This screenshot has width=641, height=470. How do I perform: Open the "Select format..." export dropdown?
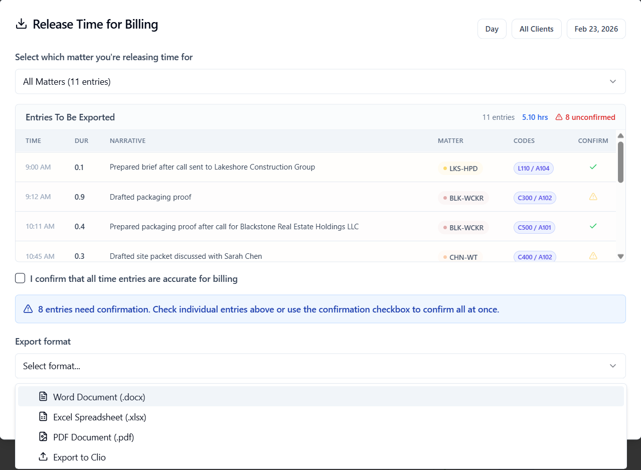320,366
